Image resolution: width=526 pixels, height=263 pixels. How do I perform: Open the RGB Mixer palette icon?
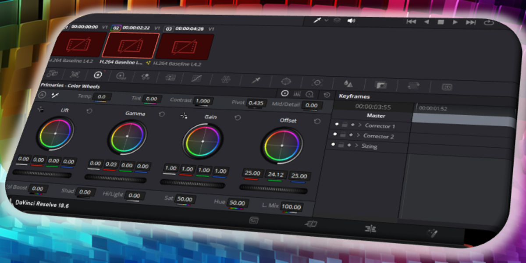point(146,77)
